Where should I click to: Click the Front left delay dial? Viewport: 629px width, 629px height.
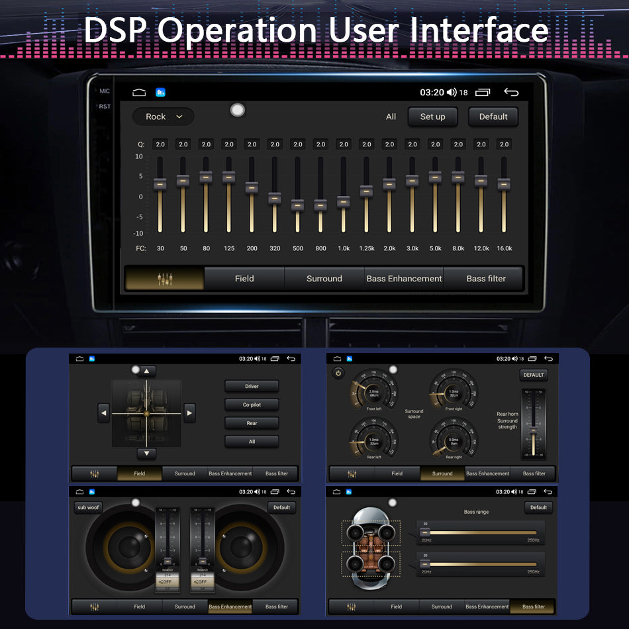click(373, 393)
